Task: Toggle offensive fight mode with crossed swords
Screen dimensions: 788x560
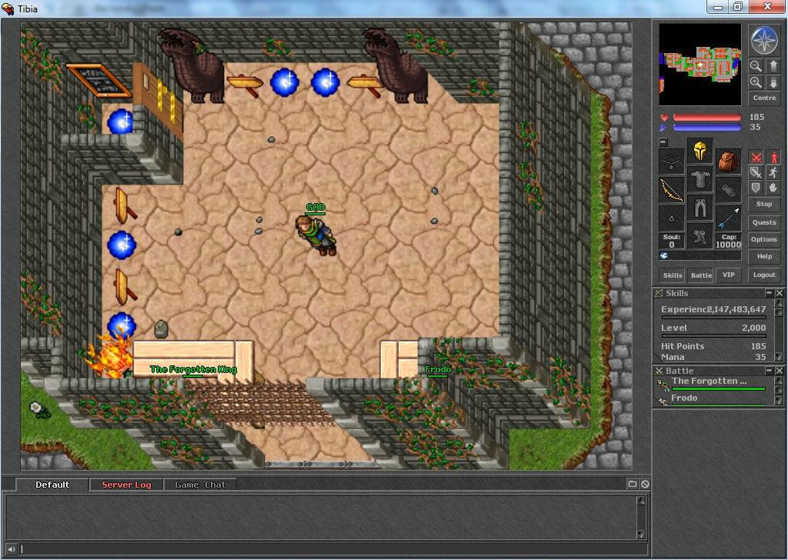Action: [756, 157]
